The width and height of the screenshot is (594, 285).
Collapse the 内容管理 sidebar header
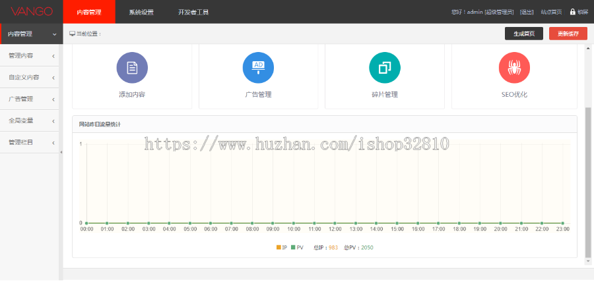pos(32,34)
